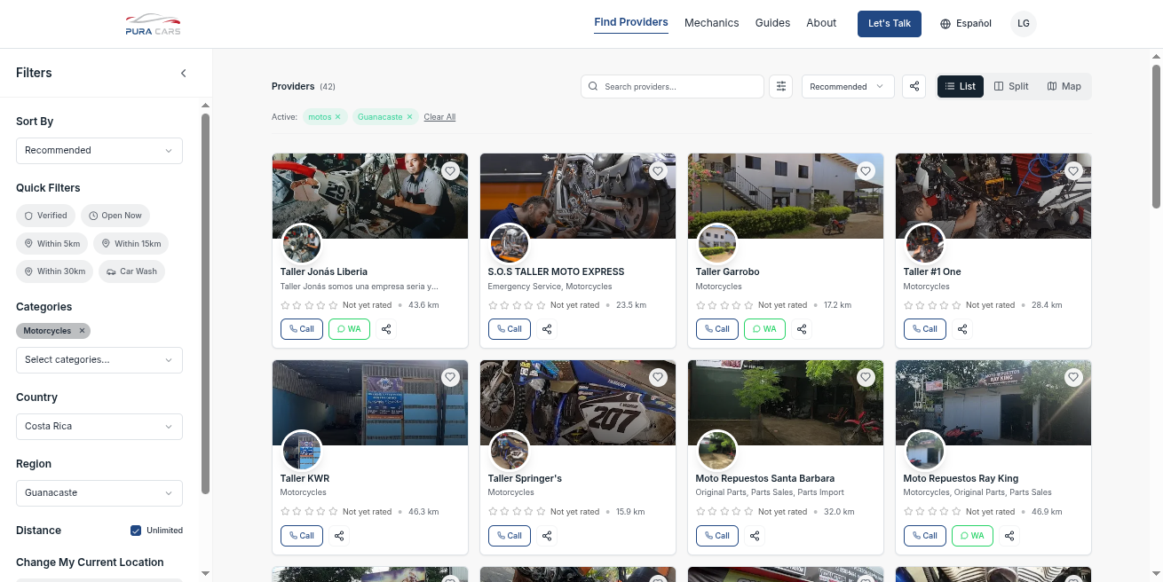Viewport: 1163px width, 582px height.
Task: Share the Taller Springer's listing
Action: pos(547,536)
